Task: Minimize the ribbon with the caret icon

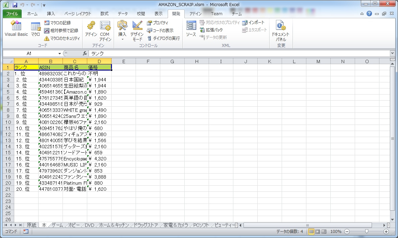Action: click(362, 14)
